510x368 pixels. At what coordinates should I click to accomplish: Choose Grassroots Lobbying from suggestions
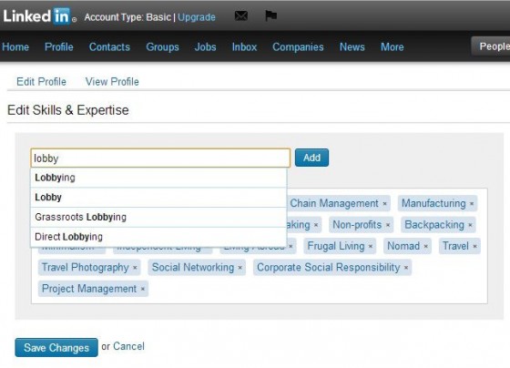(x=158, y=217)
